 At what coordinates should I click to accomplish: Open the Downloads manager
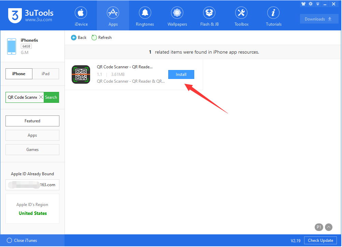click(319, 19)
